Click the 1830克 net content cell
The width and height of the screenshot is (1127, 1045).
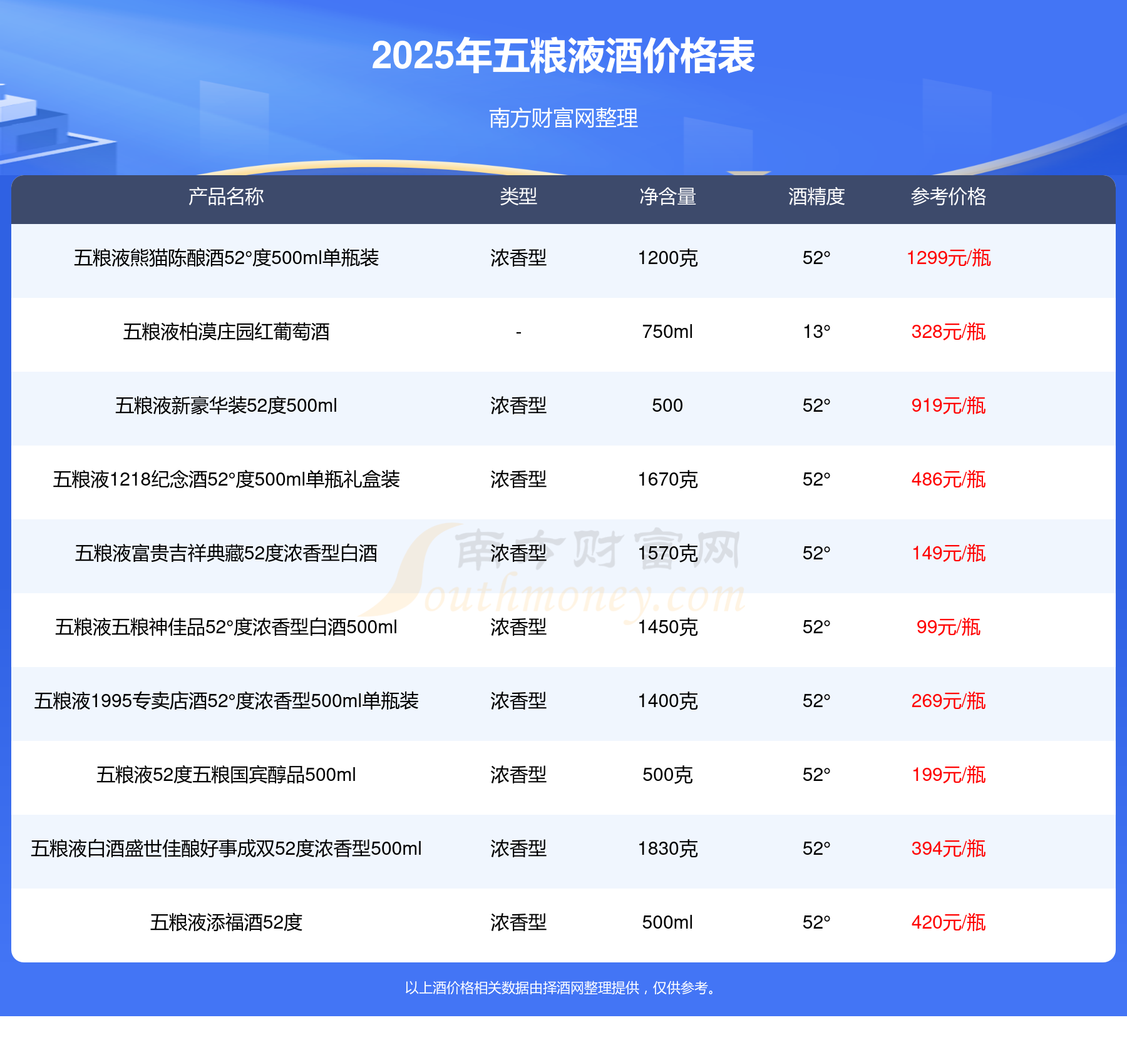pyautogui.click(x=667, y=849)
